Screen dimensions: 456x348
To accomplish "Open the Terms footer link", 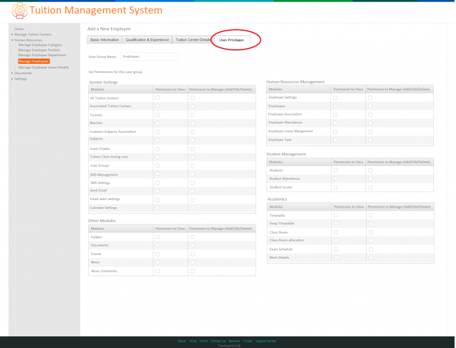I will click(x=203, y=341).
